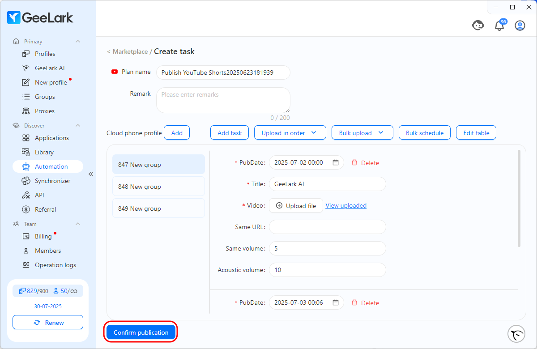Click the GeeLark logo
This screenshot has width=537, height=349.
click(40, 17)
